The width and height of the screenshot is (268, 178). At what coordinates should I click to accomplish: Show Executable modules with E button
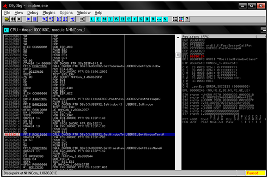(x=98, y=19)
